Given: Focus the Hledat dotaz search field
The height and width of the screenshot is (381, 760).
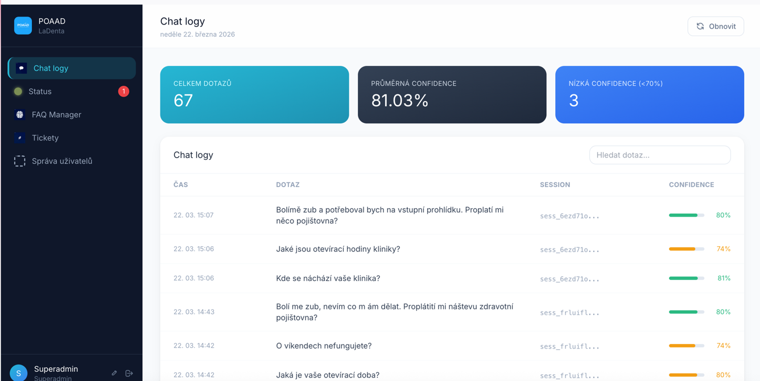Looking at the screenshot, I should click(x=660, y=155).
